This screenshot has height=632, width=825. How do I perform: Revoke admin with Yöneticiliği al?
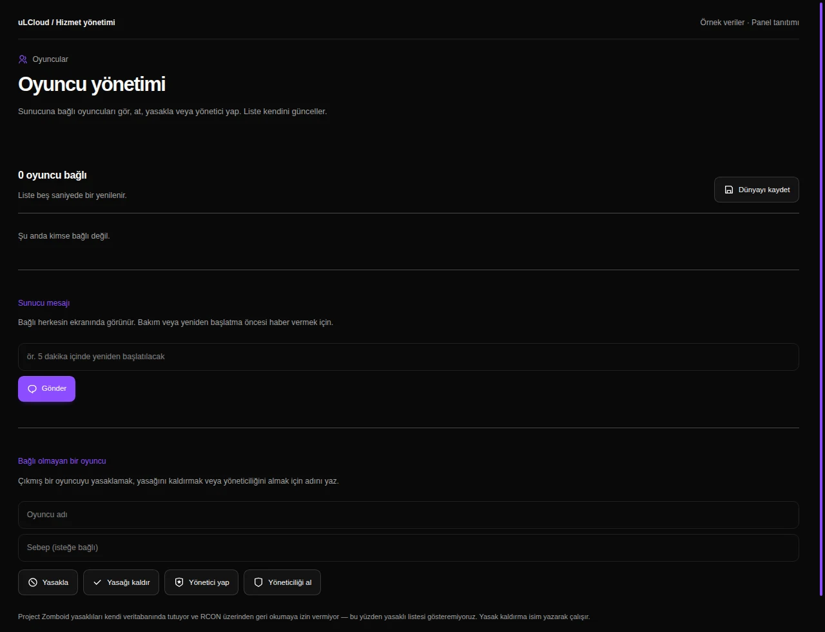click(x=282, y=582)
